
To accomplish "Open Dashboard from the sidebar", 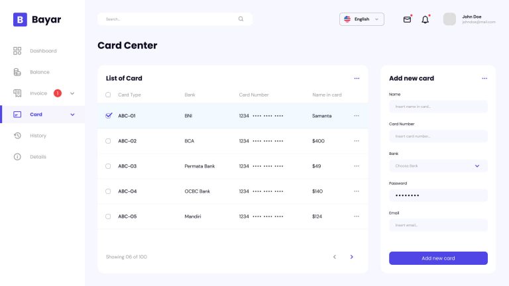I will click(42, 51).
